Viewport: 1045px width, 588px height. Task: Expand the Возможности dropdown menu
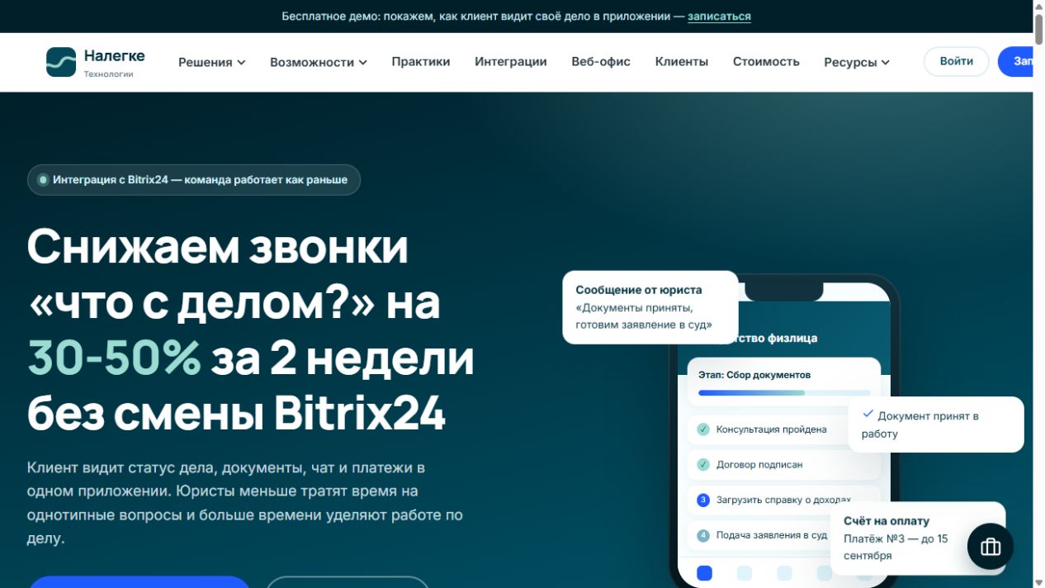click(x=319, y=62)
